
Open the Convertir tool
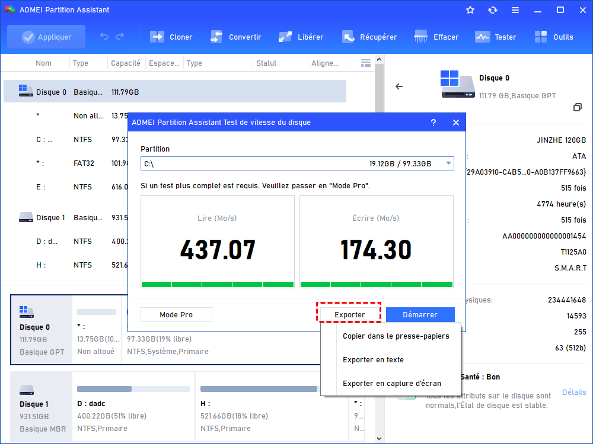[217, 37]
